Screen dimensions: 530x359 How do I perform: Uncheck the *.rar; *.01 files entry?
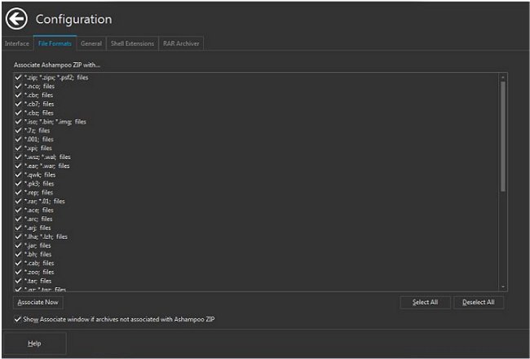coord(19,201)
